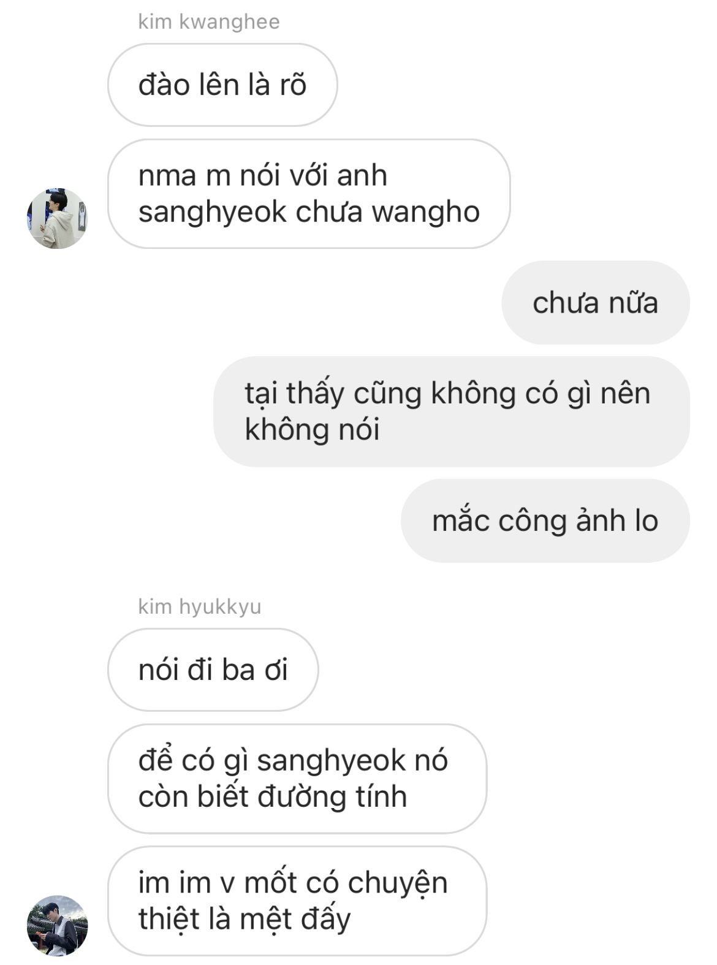Select the message "để có gì sanghyeok nó"
The image size is (717, 965).
click(297, 779)
